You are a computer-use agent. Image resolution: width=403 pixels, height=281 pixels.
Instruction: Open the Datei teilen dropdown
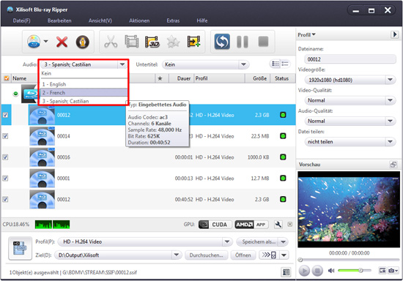pyautogui.click(x=390, y=141)
